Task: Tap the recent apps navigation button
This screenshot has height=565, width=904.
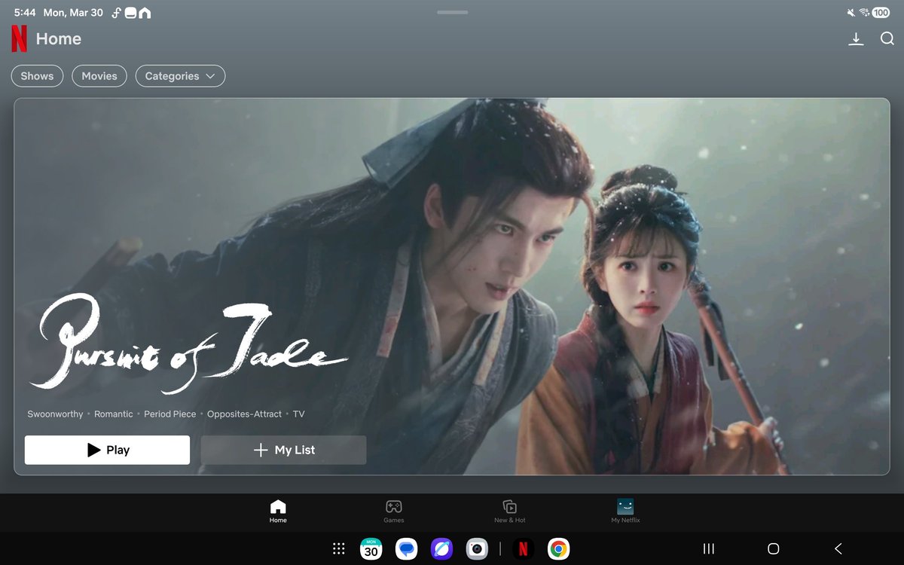Action: (708, 549)
